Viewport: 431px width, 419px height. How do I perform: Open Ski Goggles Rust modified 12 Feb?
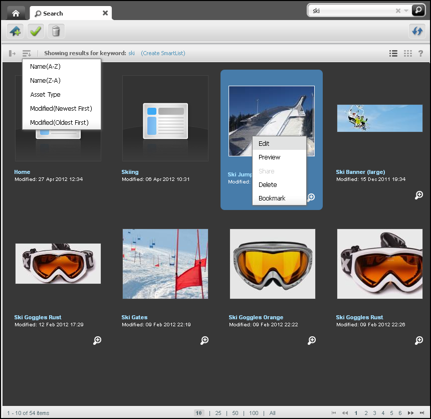(x=38, y=317)
